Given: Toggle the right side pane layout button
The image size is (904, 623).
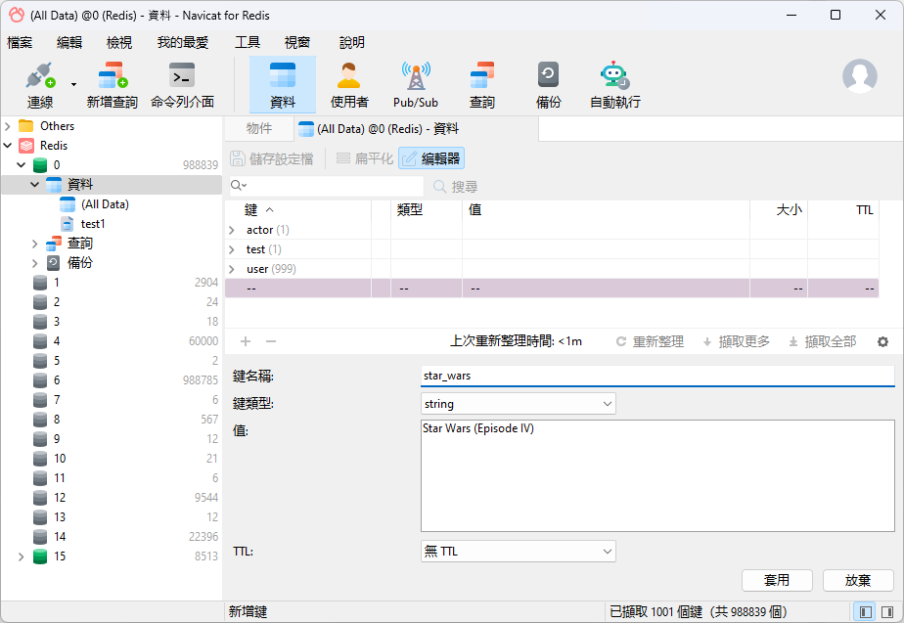Looking at the screenshot, I should (x=888, y=611).
